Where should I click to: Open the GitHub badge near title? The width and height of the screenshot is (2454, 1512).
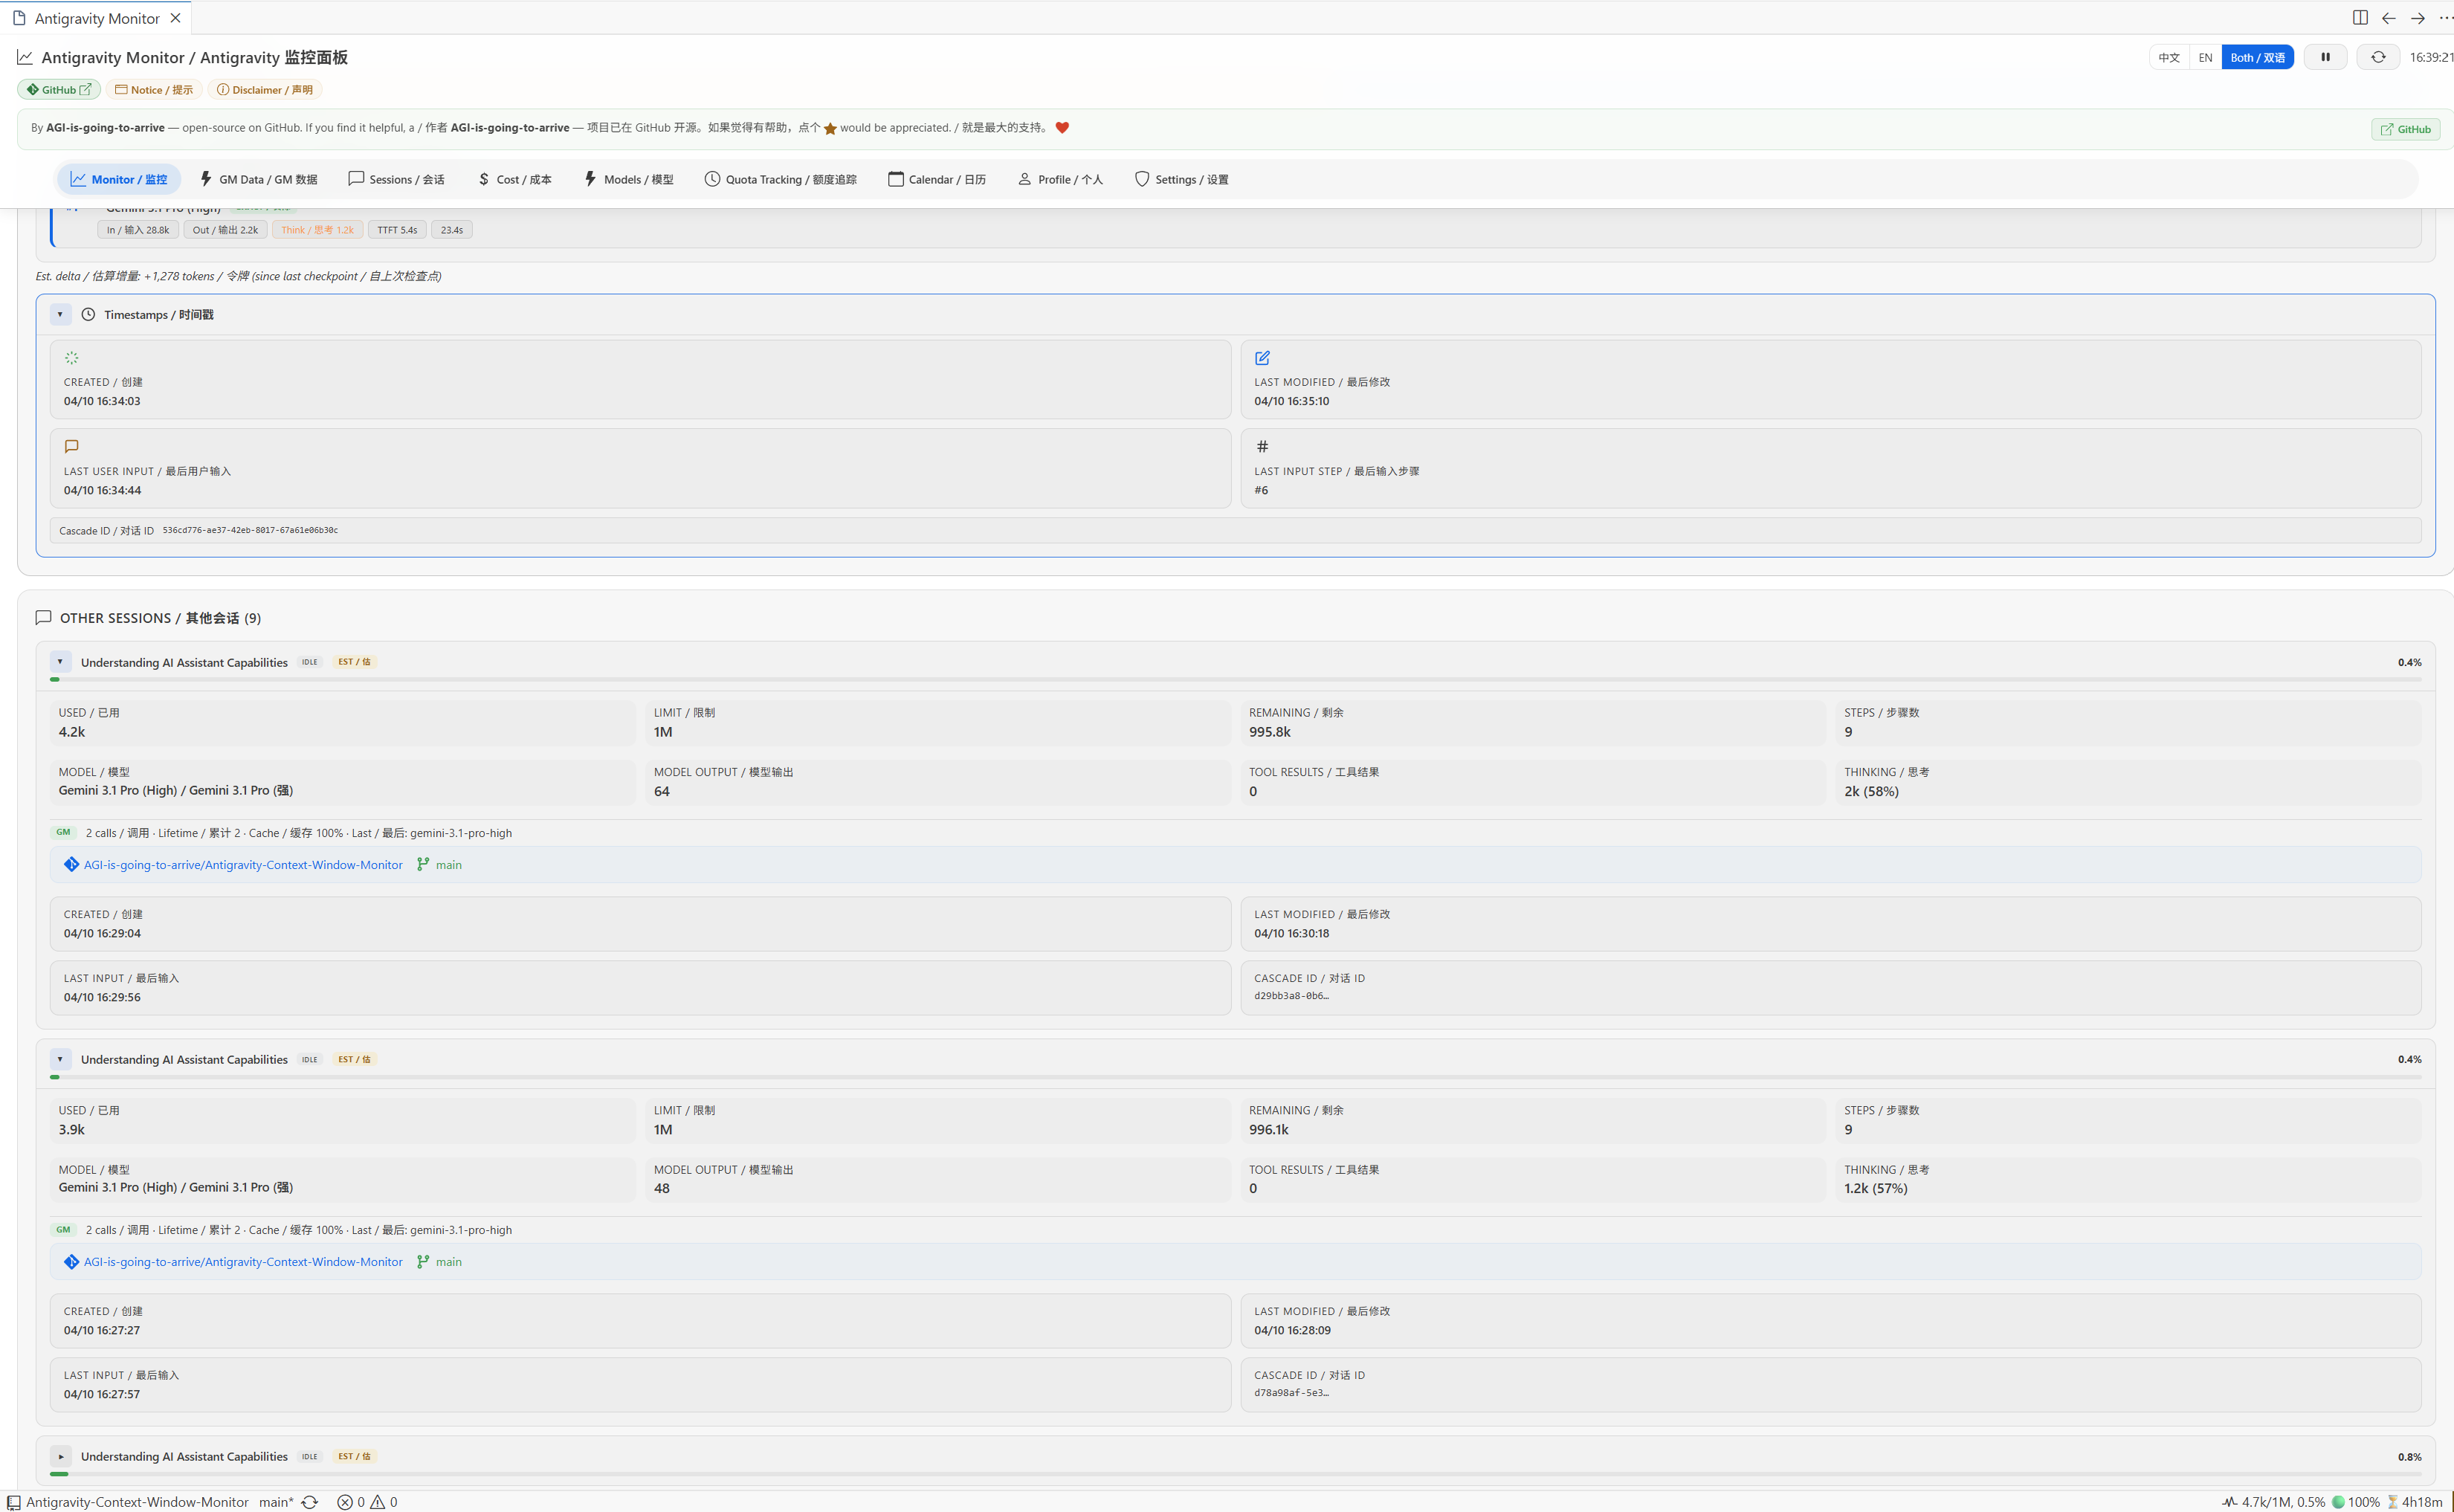59,89
